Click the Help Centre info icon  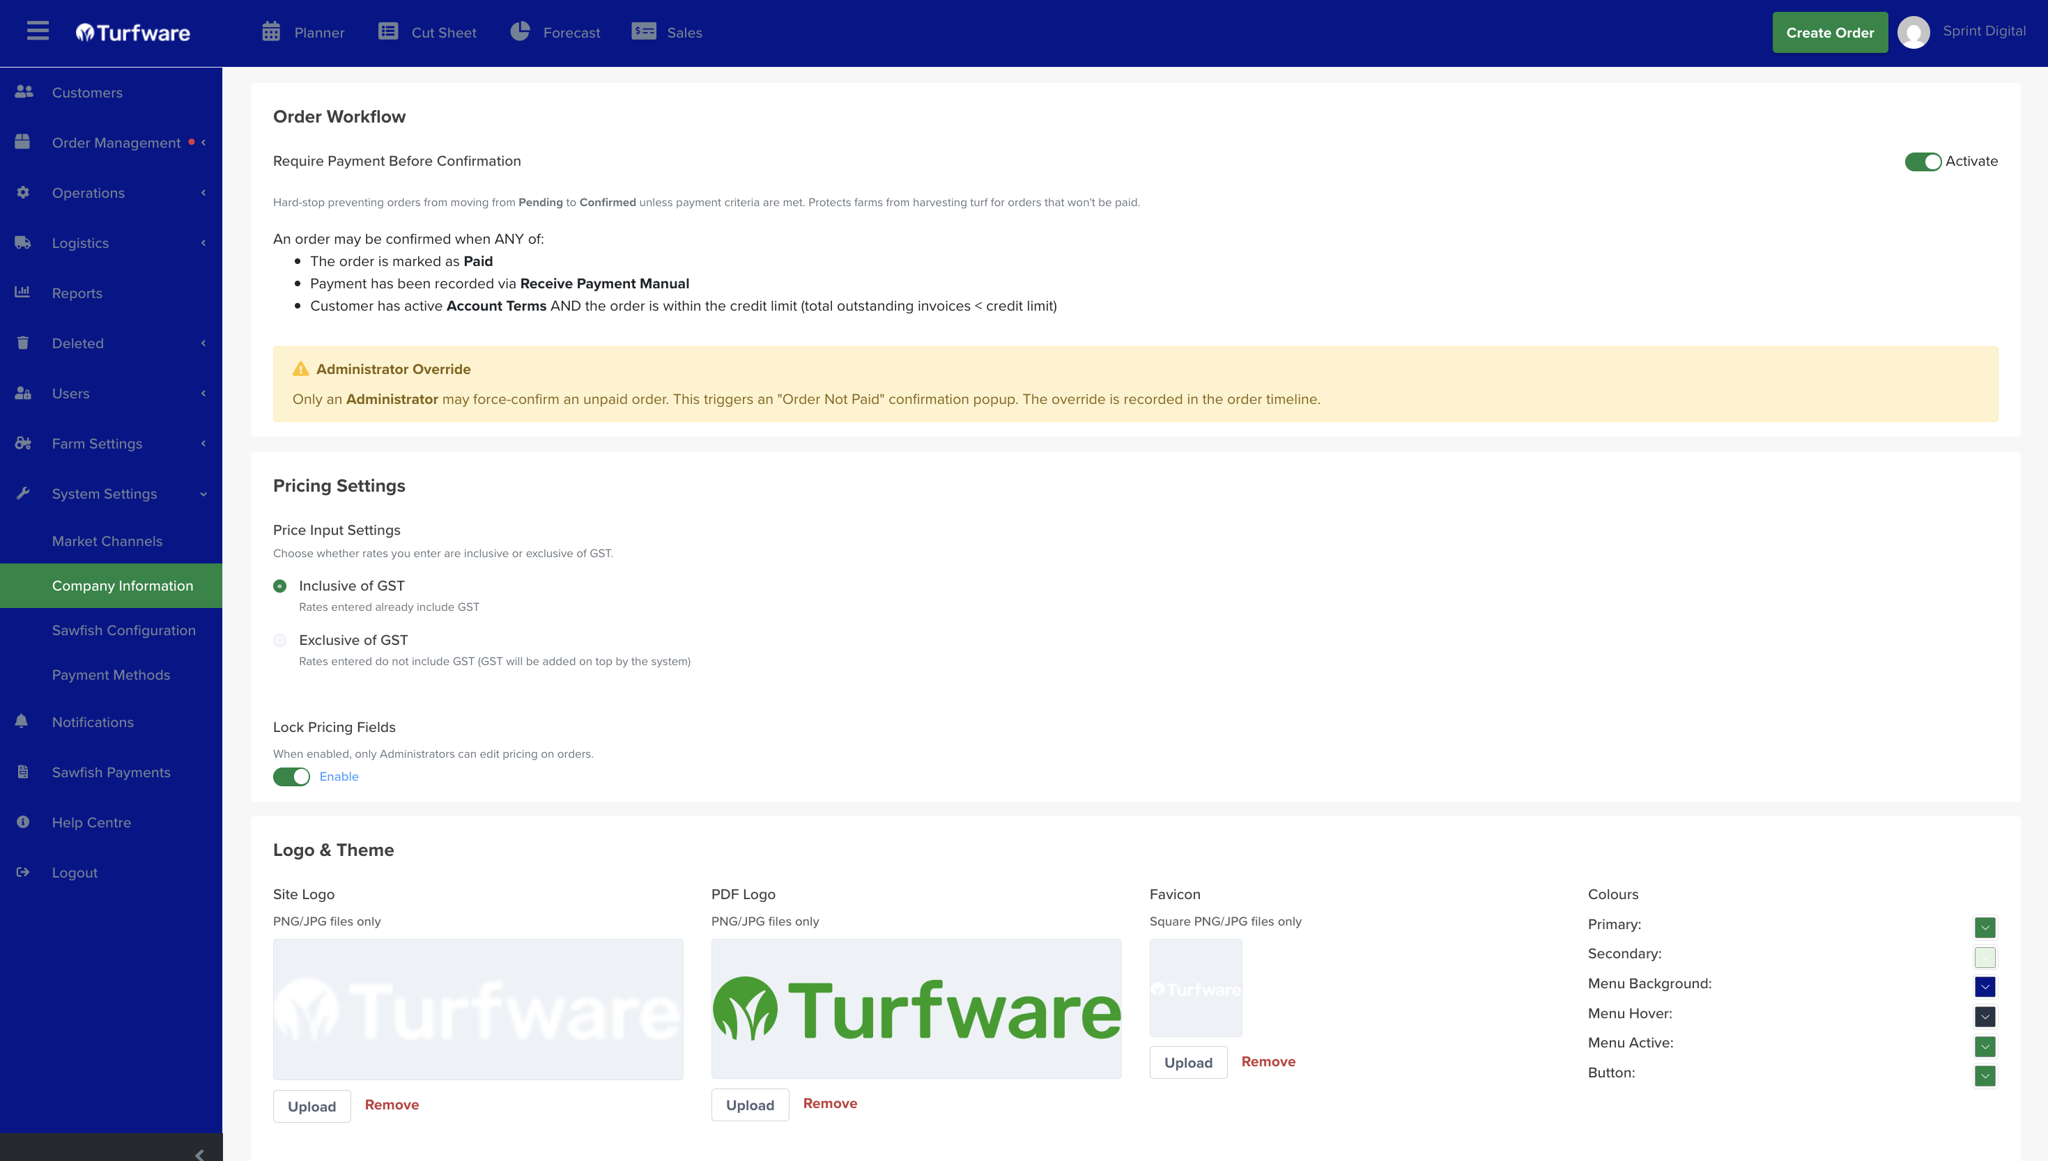pos(22,822)
